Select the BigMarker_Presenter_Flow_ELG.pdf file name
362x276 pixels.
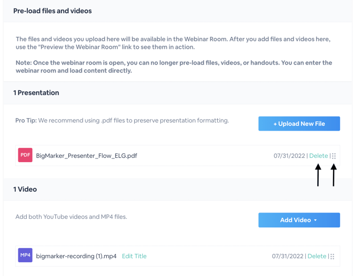click(x=87, y=156)
